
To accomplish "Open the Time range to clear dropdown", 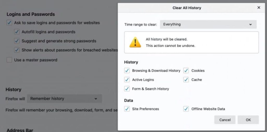I will (x=208, y=24).
